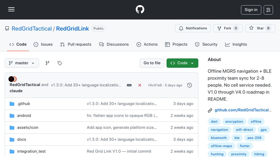Viewport: 280px width, 157px height.
Task: Open the Security tab
Action: [206, 44]
